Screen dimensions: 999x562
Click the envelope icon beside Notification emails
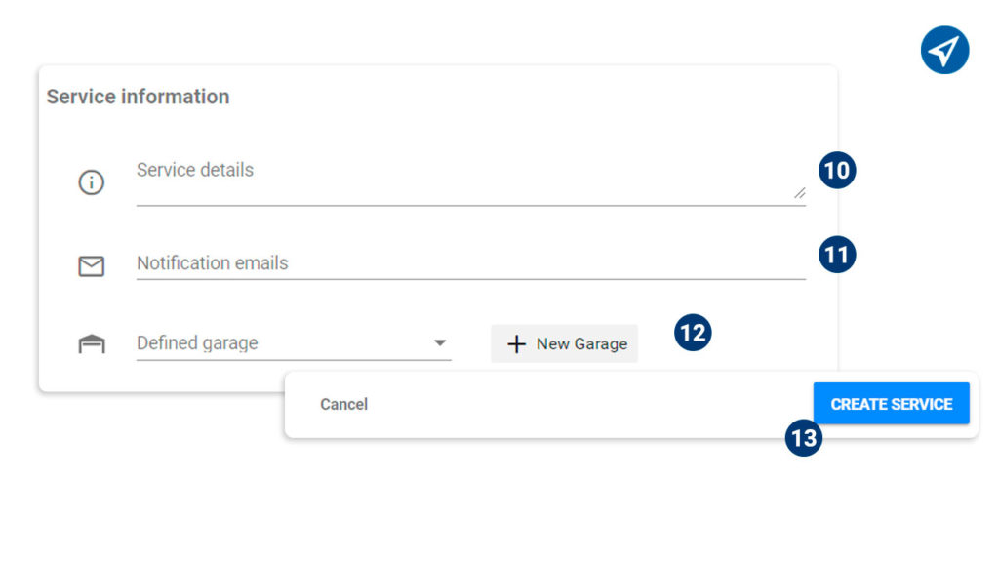91,265
